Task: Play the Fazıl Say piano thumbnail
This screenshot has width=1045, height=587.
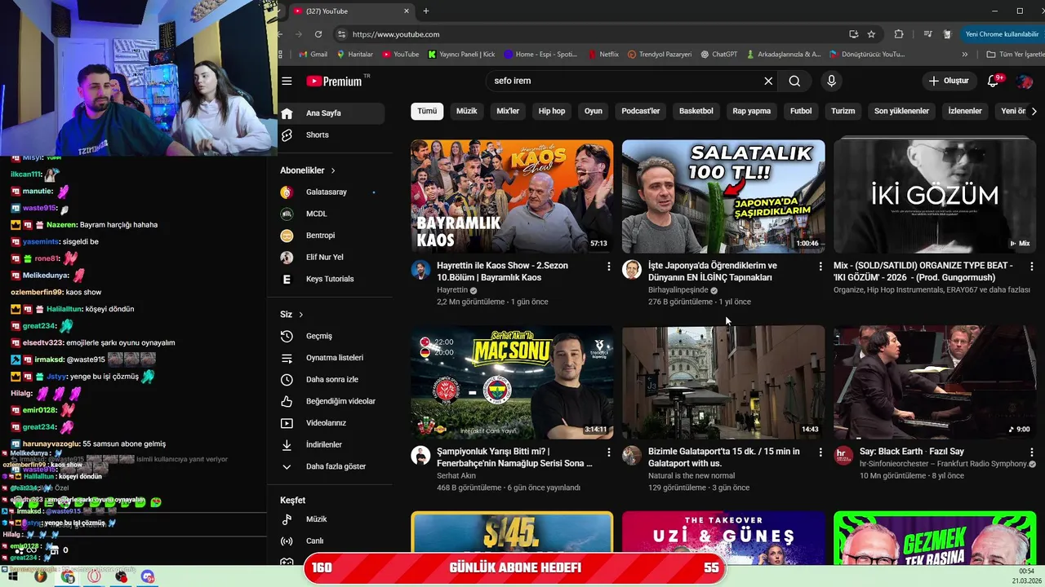Action: [935, 382]
